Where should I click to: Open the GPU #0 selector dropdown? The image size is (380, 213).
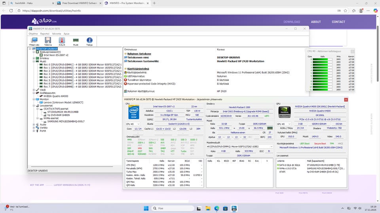(x=284, y=123)
